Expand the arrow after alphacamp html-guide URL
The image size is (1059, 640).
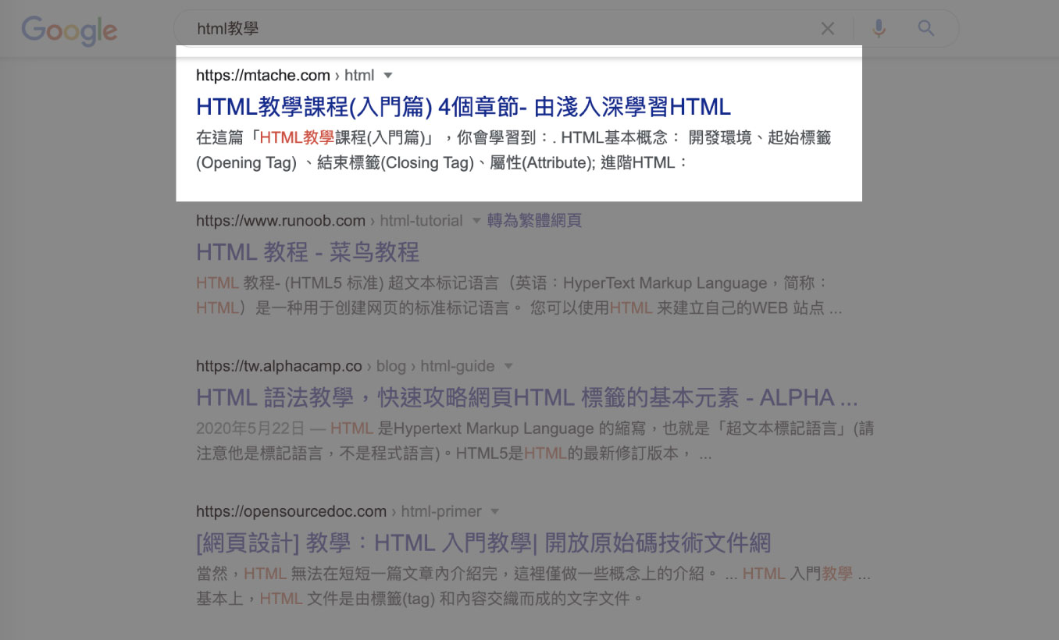pos(508,366)
